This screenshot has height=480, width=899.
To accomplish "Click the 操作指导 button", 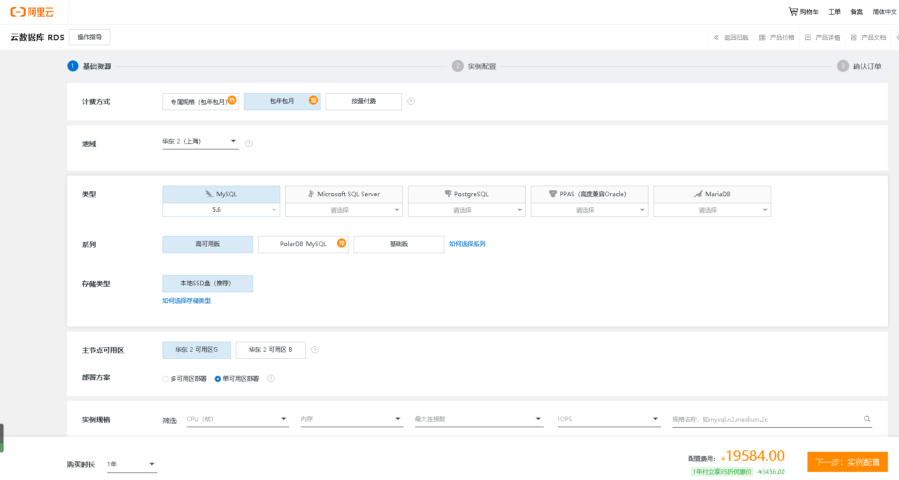I will click(90, 37).
